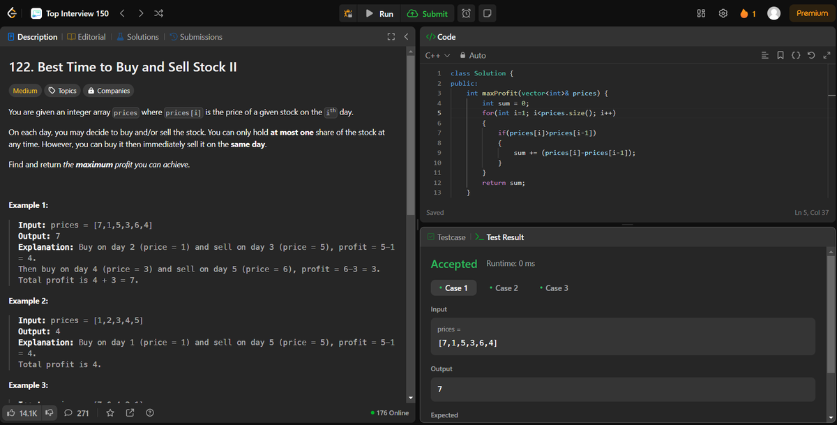Select Case 2 result
Screen dimensions: 837x425
click(x=504, y=288)
